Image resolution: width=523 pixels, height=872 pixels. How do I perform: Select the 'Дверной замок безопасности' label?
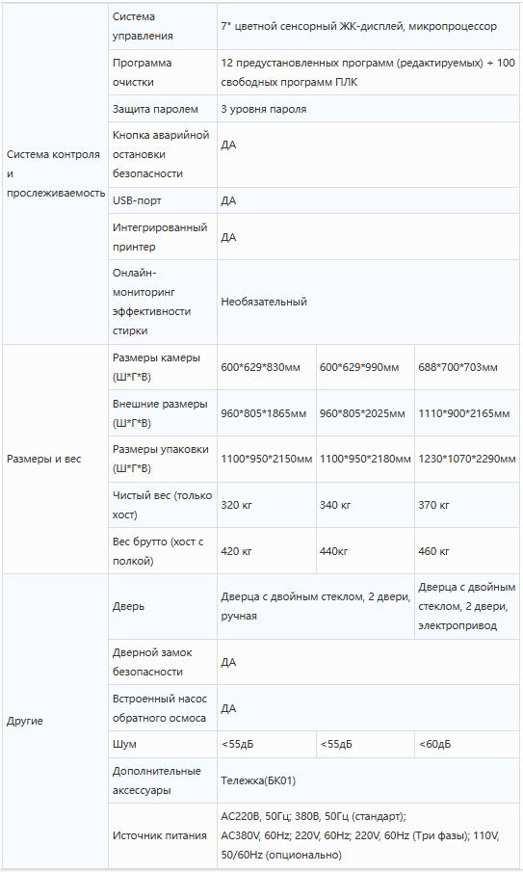pyautogui.click(x=162, y=662)
